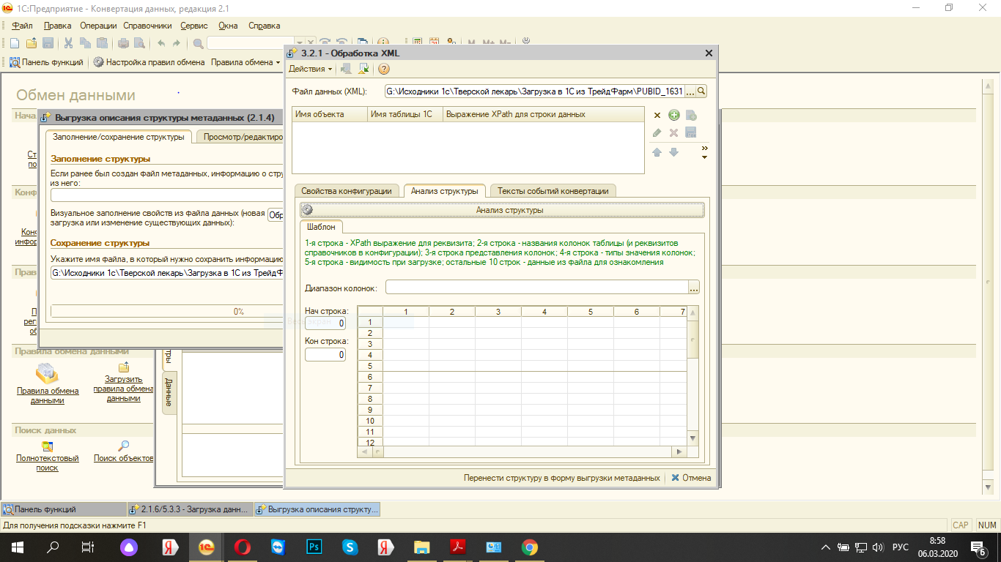The height and width of the screenshot is (562, 1001).
Task: Click the Print toolbar icon
Action: 124,43
